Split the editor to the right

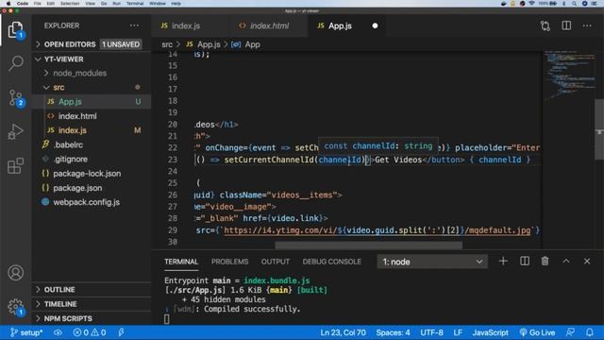coord(566,25)
